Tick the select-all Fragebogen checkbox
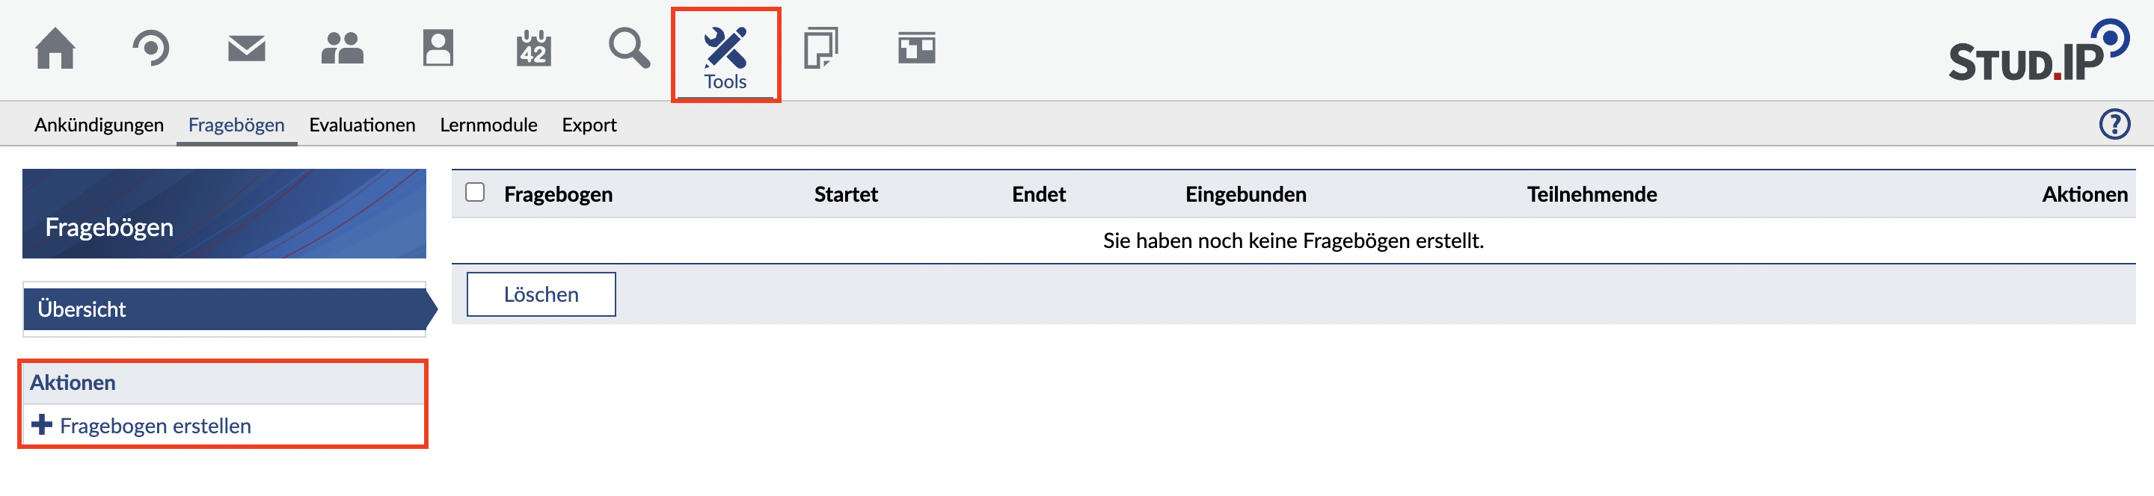 (x=475, y=193)
